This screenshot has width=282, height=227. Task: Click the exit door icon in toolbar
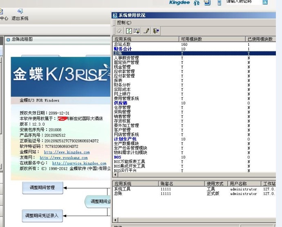point(156,31)
